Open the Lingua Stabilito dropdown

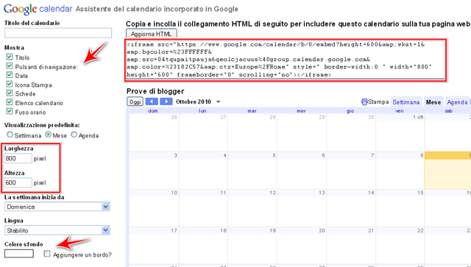(57, 230)
